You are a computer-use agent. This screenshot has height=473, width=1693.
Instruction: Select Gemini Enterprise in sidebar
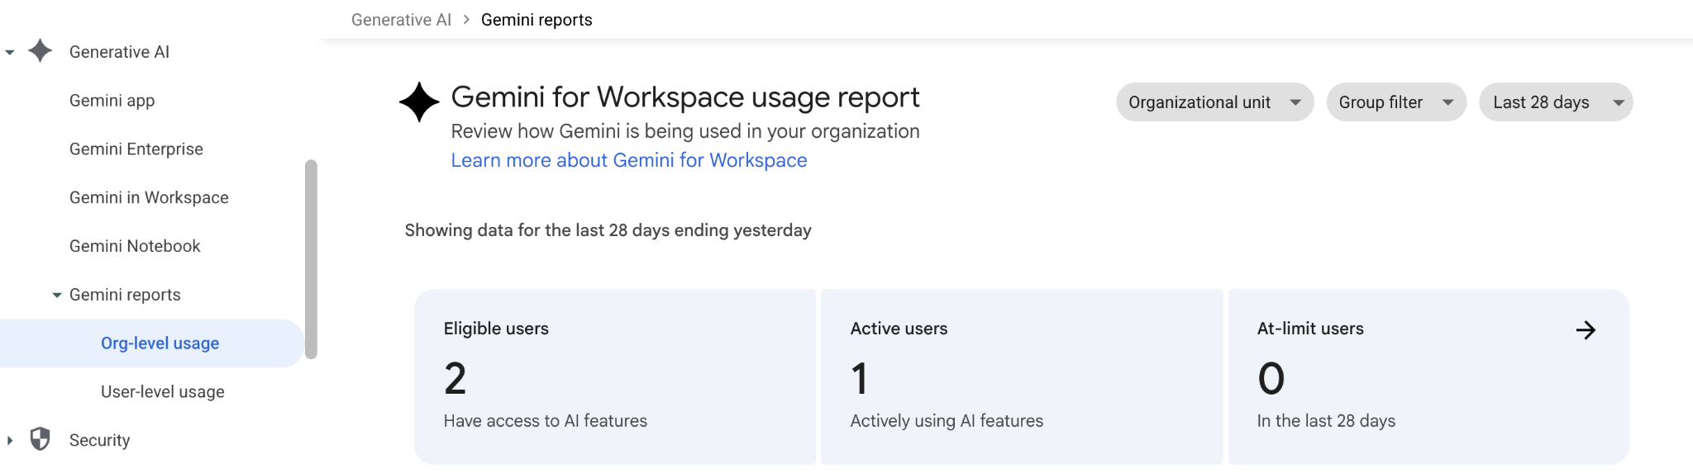pos(136,149)
